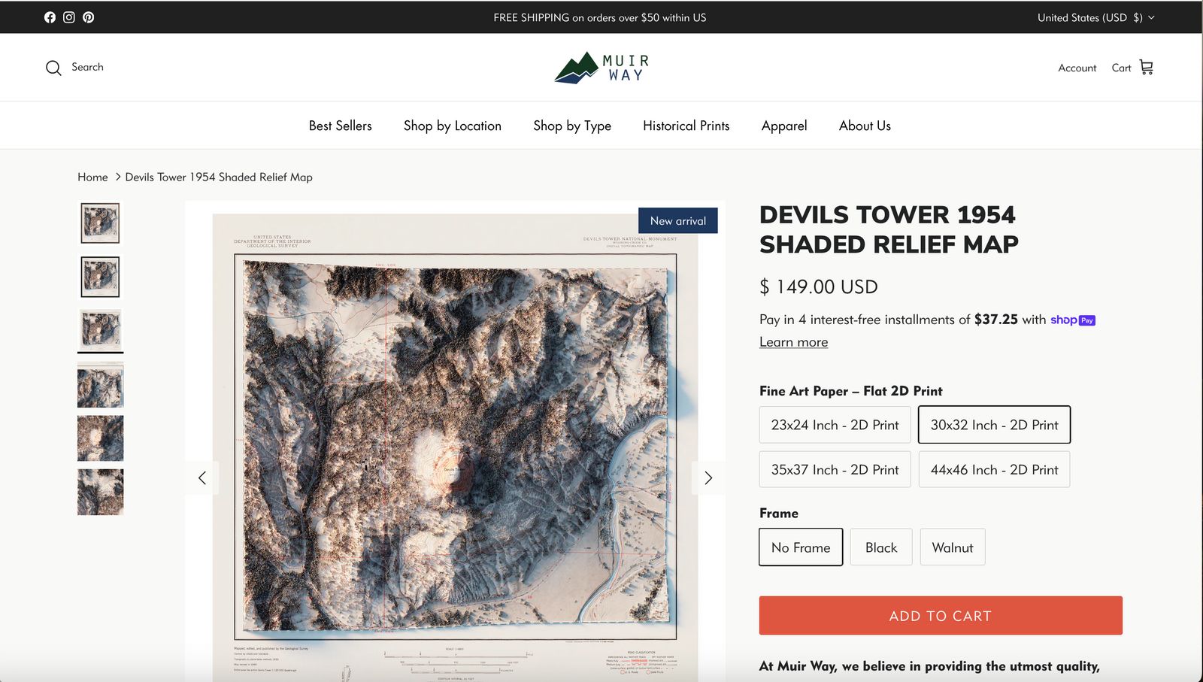Open the Cart text link
1203x682 pixels.
[x=1121, y=68]
